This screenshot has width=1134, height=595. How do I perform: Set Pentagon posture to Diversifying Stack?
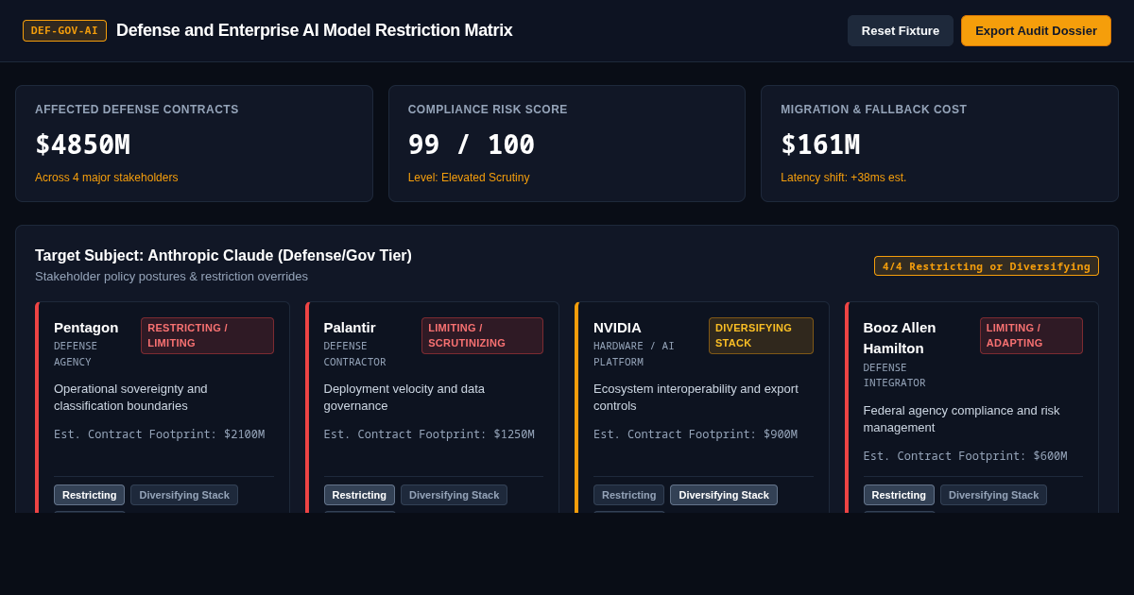pos(184,495)
